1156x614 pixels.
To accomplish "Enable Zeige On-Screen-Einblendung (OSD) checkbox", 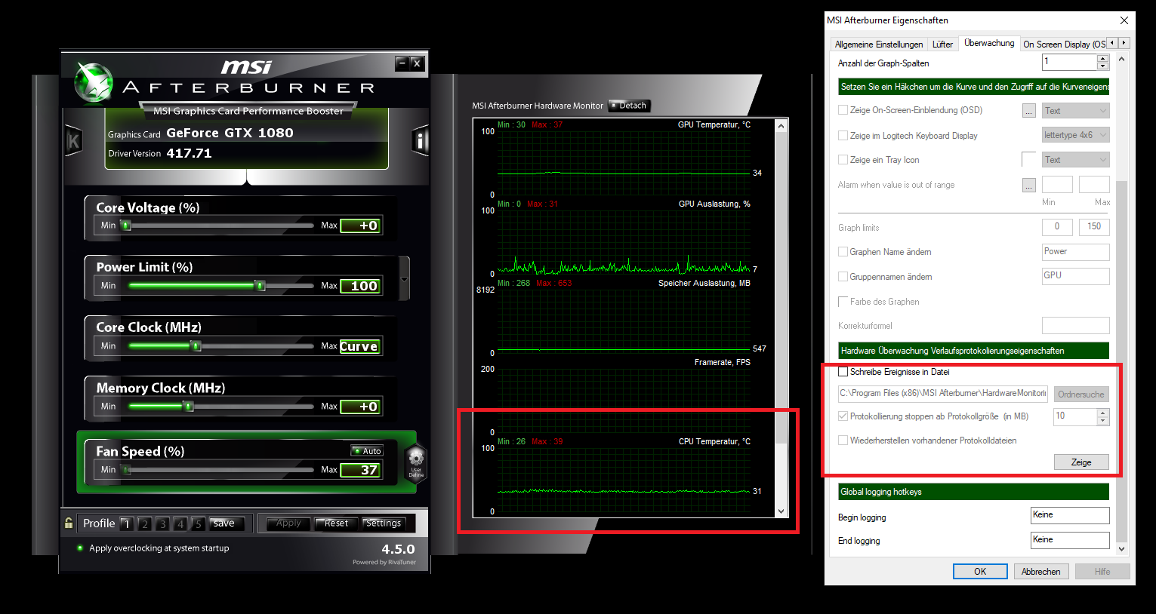I will [x=843, y=110].
